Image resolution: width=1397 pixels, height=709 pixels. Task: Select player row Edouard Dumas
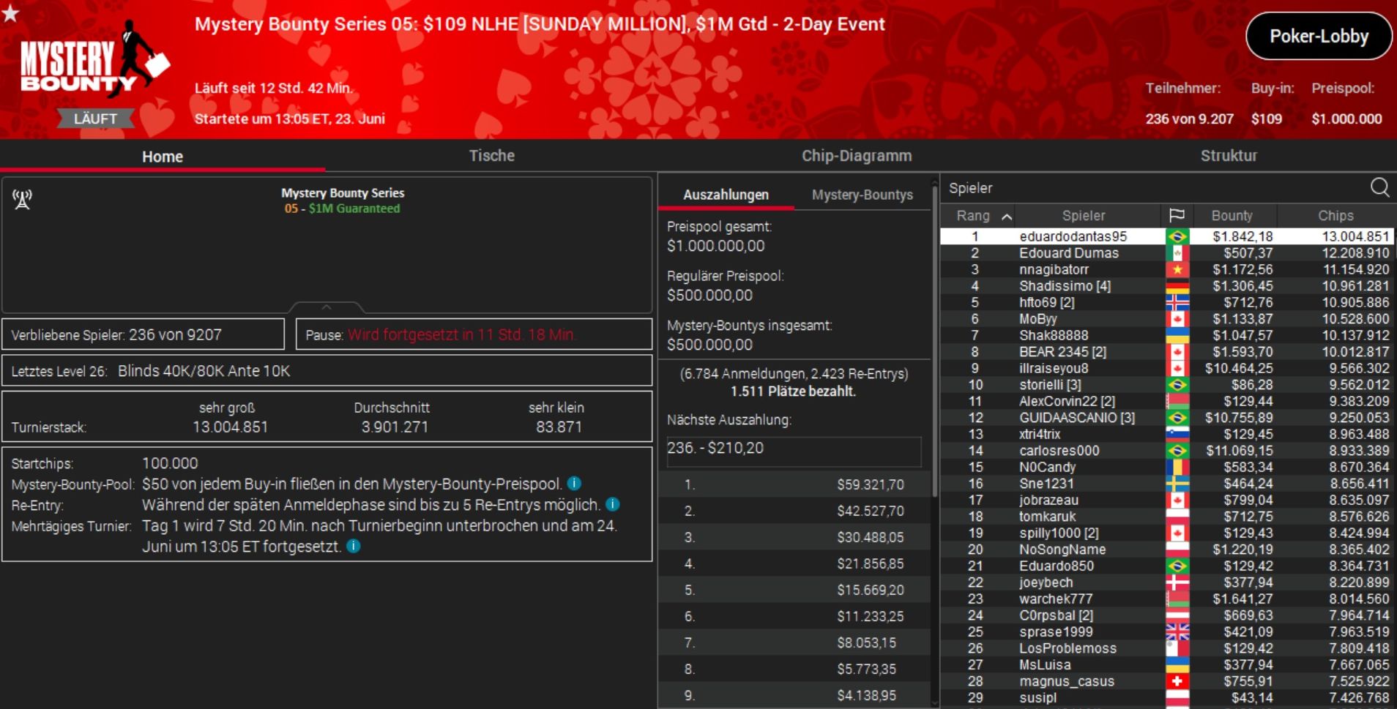coord(1167,253)
